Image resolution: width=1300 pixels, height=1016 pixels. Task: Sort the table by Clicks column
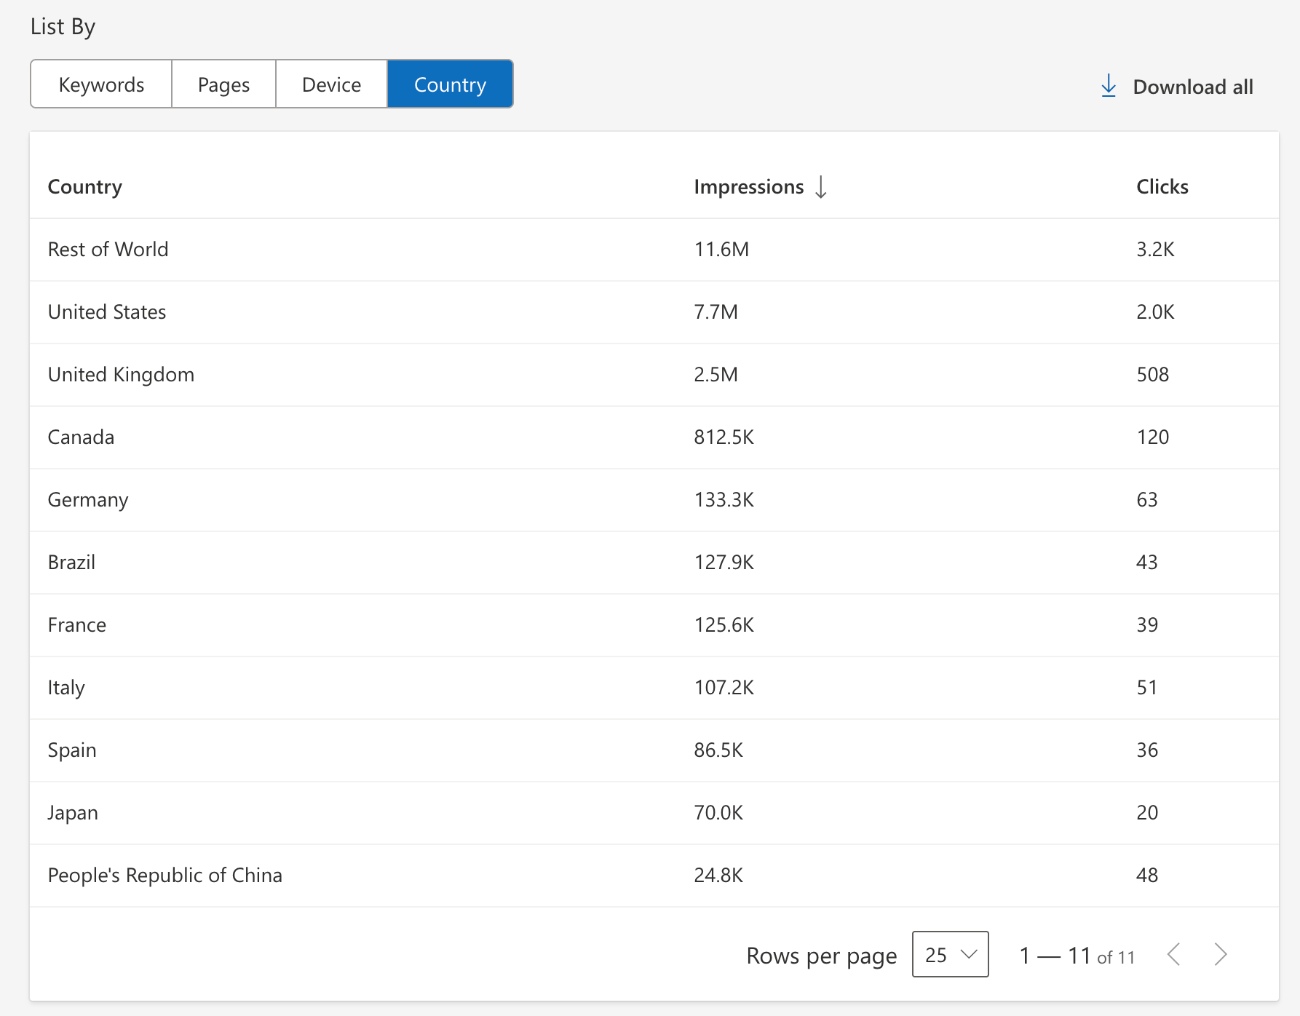tap(1162, 187)
